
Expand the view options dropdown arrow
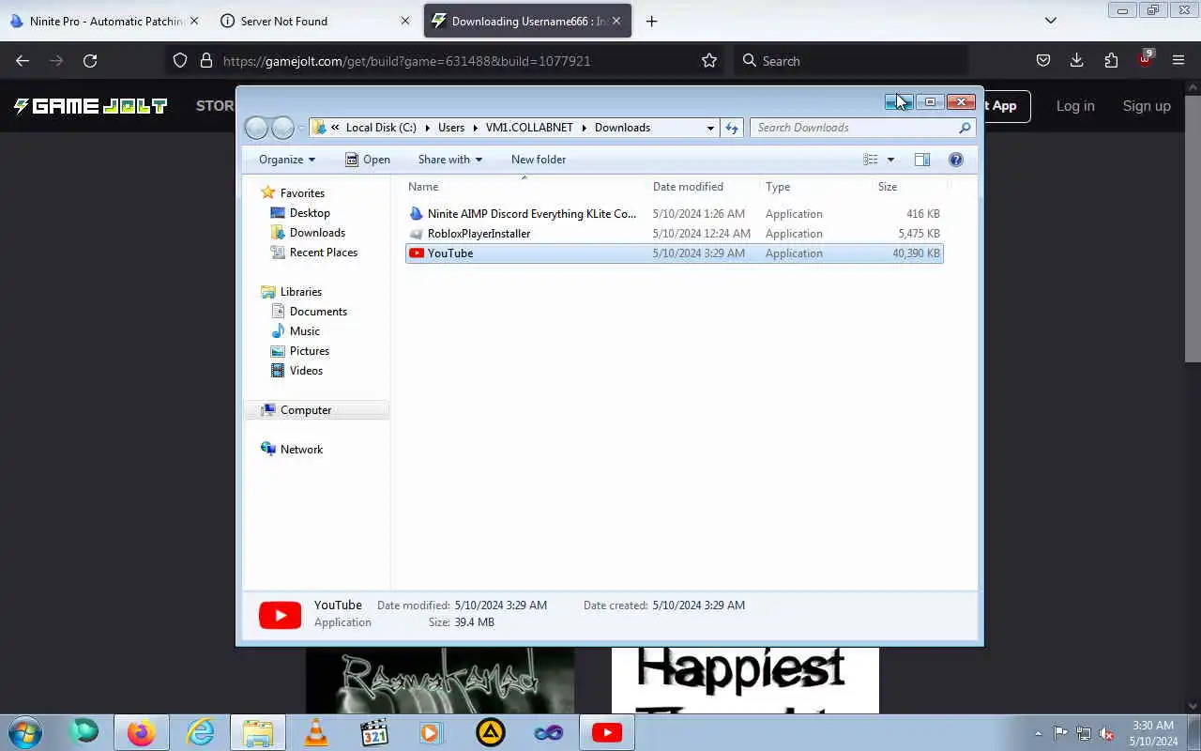tap(890, 160)
